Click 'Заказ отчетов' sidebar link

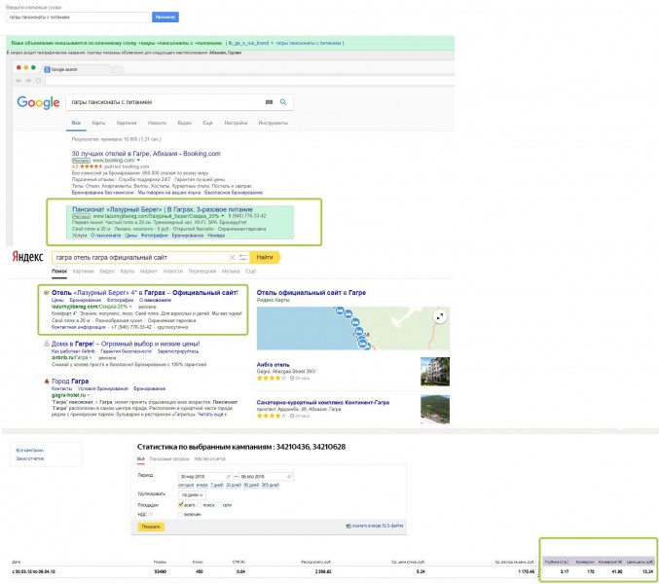[x=29, y=458]
